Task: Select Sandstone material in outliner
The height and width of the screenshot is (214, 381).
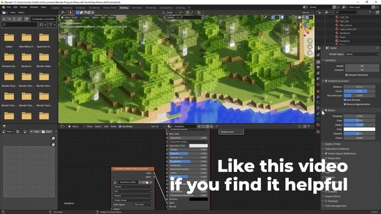Action: tap(345, 33)
